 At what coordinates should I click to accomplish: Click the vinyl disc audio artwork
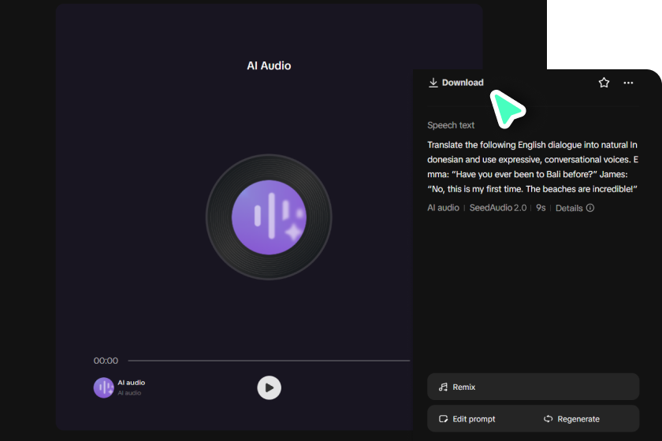(x=269, y=217)
